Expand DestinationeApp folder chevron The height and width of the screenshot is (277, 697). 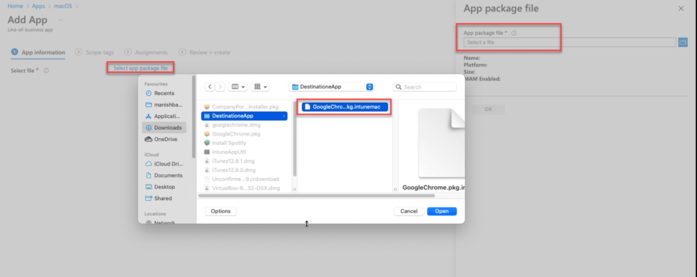pyautogui.click(x=284, y=116)
